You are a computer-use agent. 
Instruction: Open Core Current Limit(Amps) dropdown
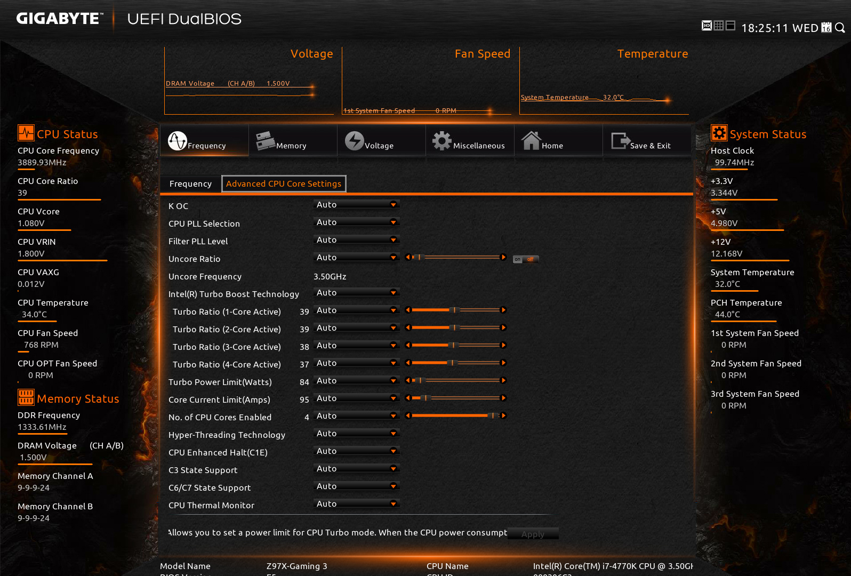(357, 398)
